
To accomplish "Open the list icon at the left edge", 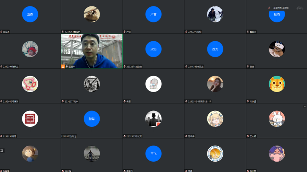I will coord(2,151).
